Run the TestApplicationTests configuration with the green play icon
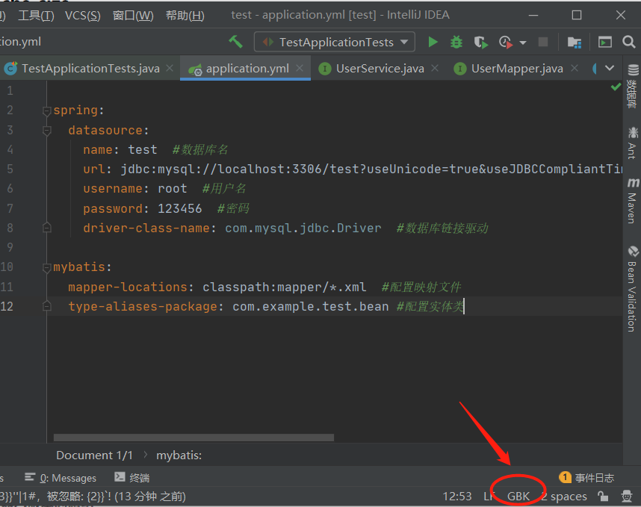Screen dimensions: 641x507 click(x=433, y=42)
